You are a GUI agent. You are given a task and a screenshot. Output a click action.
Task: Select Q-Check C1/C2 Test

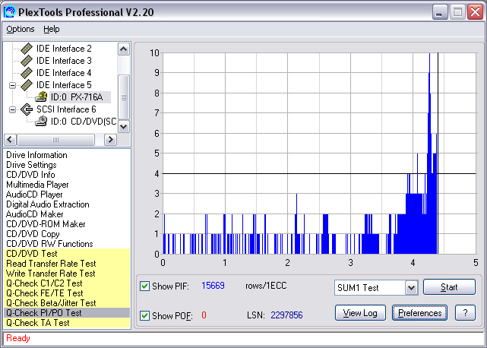67,283
